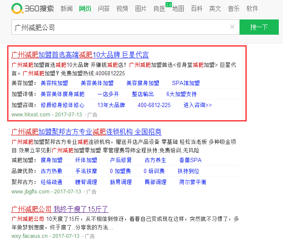The height and width of the screenshot is (245, 283).
Task: Open the 软件 tab
Action: pos(252,8)
